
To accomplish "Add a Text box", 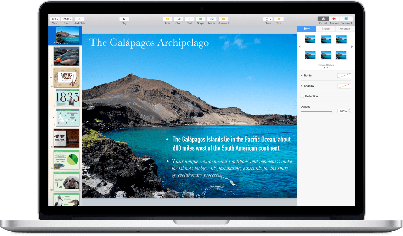I will (x=190, y=19).
